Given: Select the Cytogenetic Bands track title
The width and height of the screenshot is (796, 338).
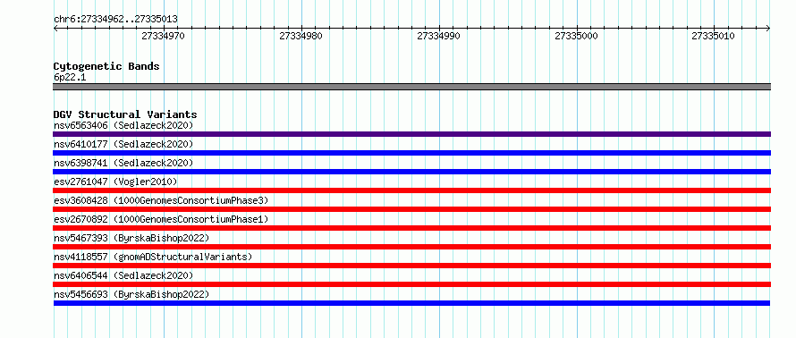Looking at the screenshot, I should [106, 66].
